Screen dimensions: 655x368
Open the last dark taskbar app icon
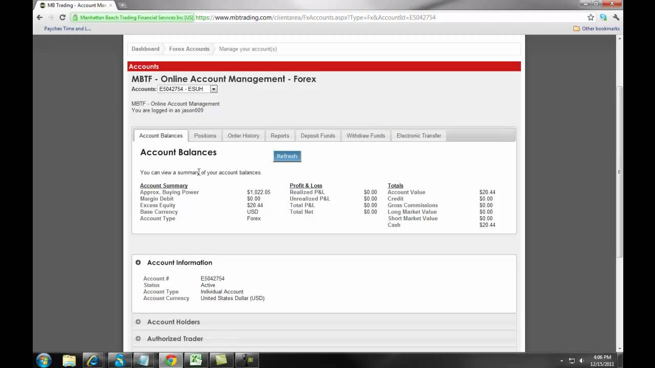(x=247, y=360)
